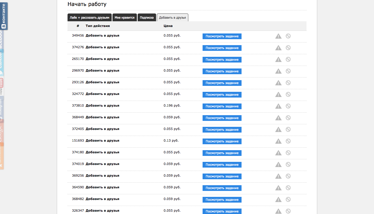The width and height of the screenshot is (374, 214).
Task: Click Посмотреть задание for task 364590
Action: (222, 188)
